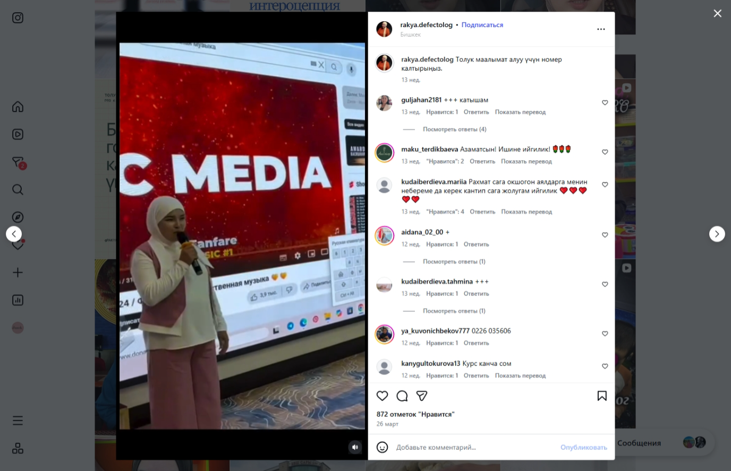The height and width of the screenshot is (471, 731).
Task: Open direct messages icon with badge
Action: pyautogui.click(x=19, y=162)
